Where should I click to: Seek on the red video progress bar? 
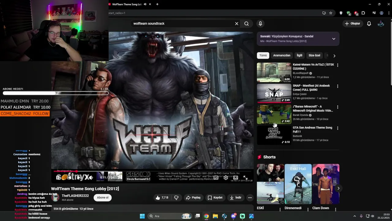(152, 171)
